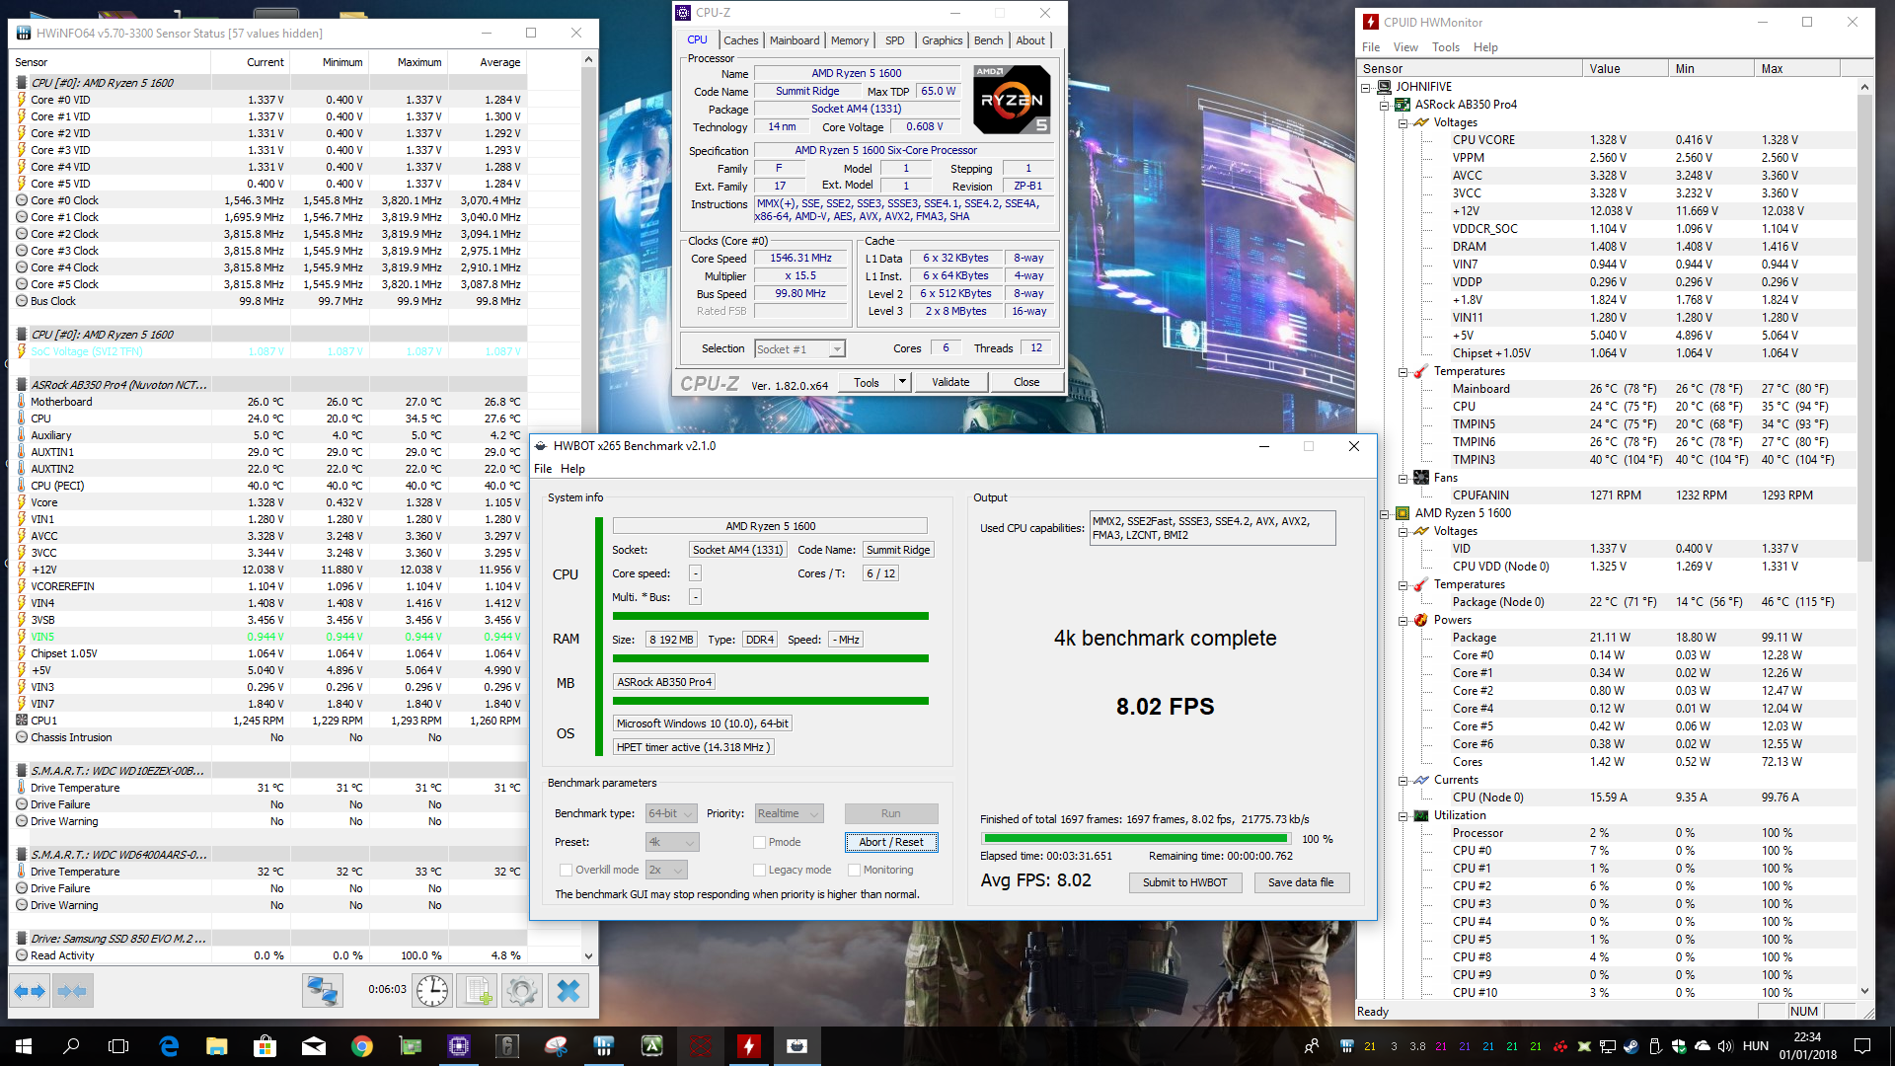Open File Explorer from taskbar
The width and height of the screenshot is (1895, 1066).
217,1046
